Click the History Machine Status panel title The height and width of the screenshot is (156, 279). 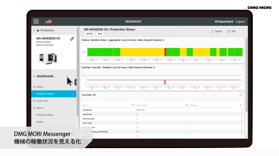[123, 40]
